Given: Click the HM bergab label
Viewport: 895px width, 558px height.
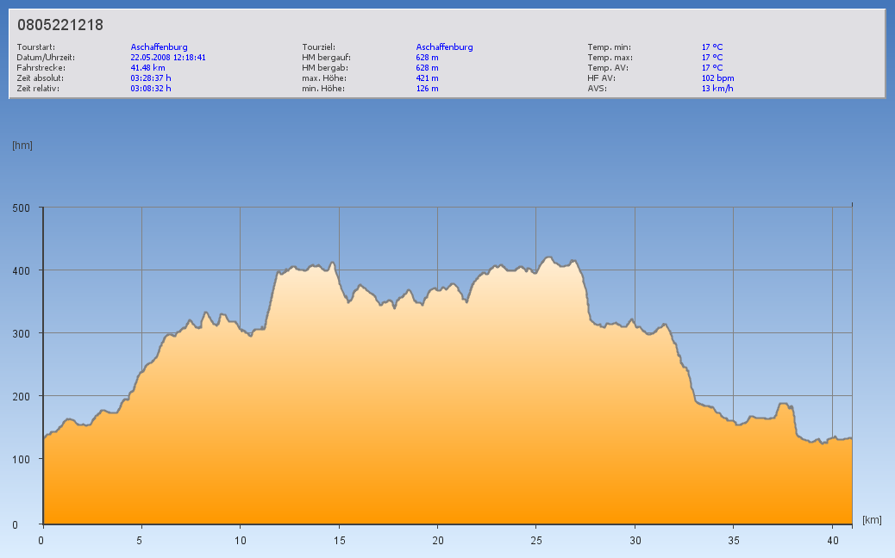Looking at the screenshot, I should pos(323,67).
